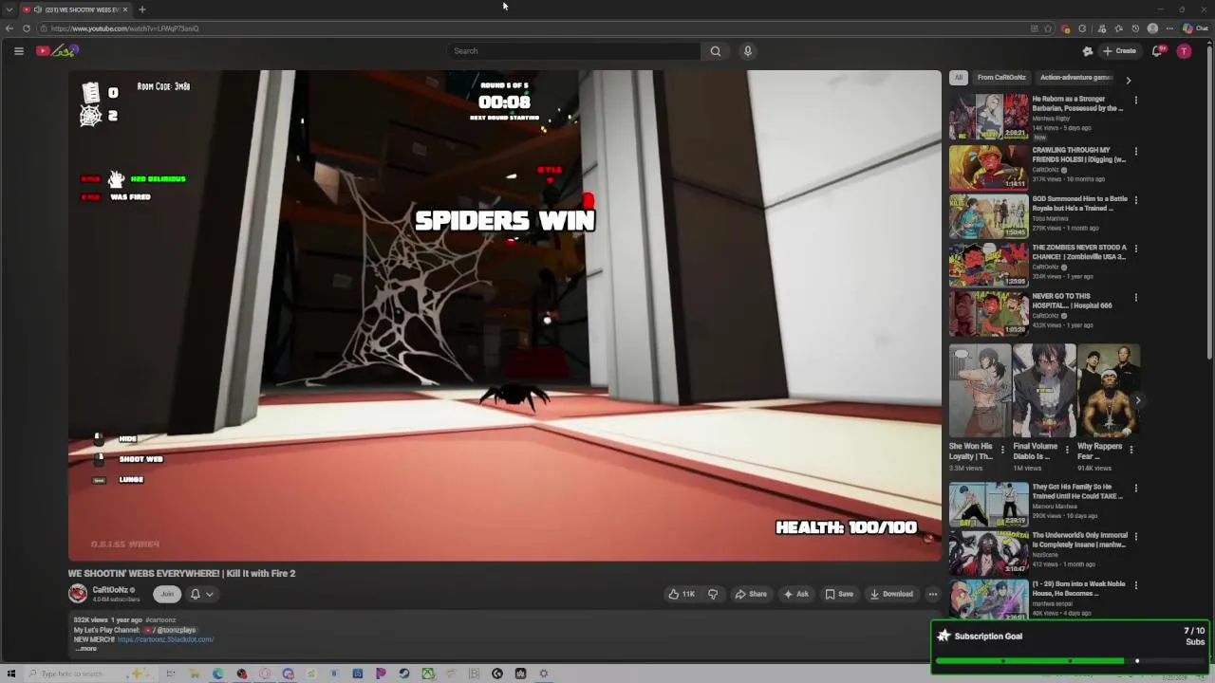Open the account avatar menu
Viewport: 1215px width, 683px height.
click(x=1184, y=51)
